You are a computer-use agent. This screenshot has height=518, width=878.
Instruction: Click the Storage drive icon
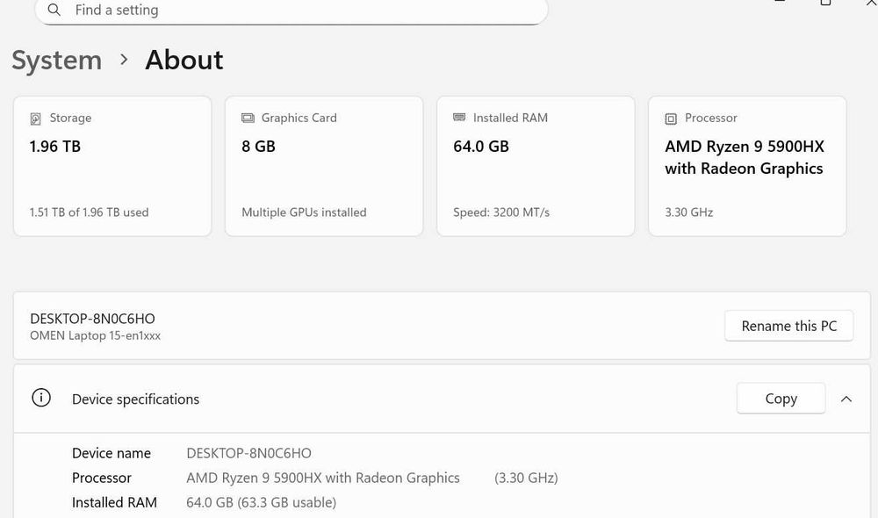[x=36, y=119]
